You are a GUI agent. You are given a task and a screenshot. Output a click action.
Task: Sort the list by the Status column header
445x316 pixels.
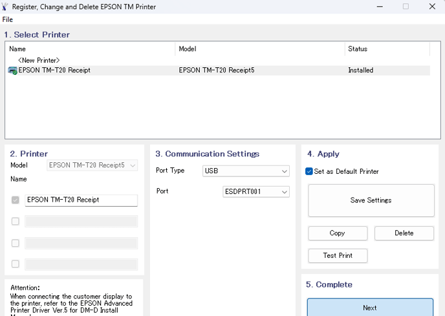click(x=387, y=49)
